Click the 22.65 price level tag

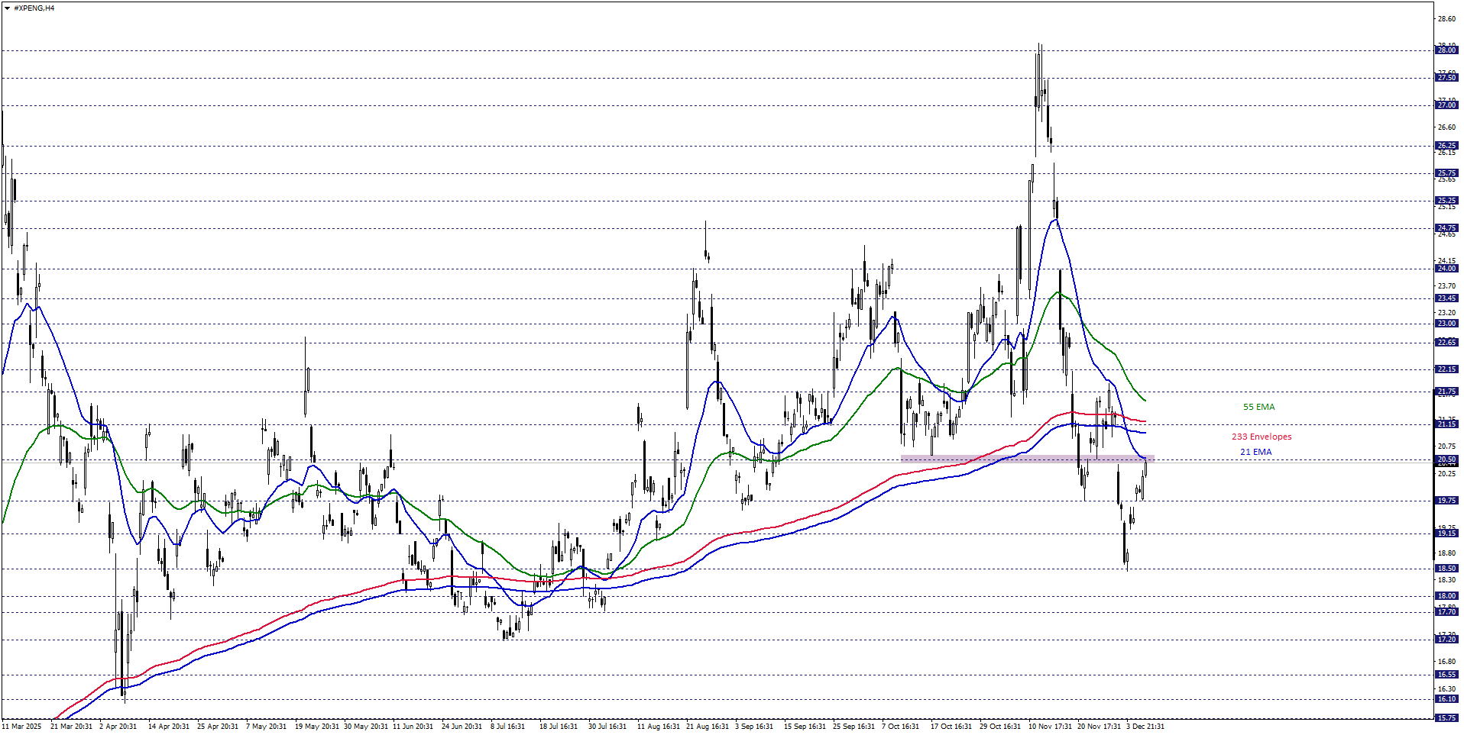click(x=1446, y=343)
